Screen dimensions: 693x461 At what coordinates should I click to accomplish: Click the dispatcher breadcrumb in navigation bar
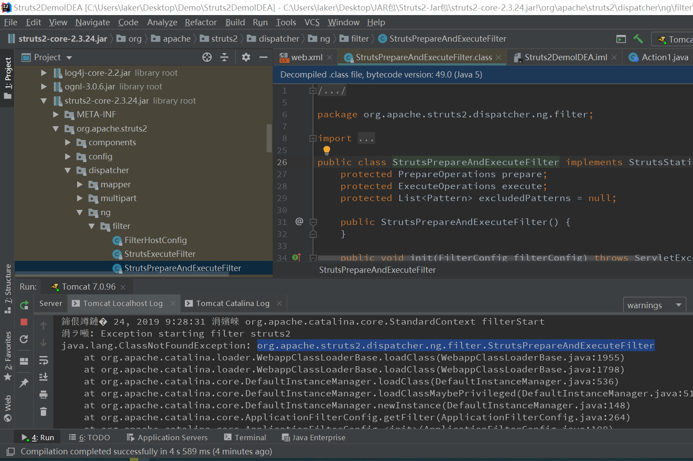[274, 39]
